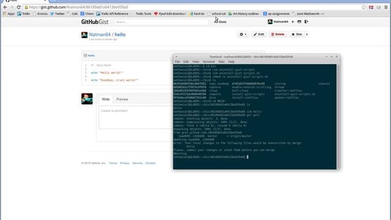This screenshot has width=391, height=220.
Task: Create a new gist with plus icon
Action: (x=293, y=22)
